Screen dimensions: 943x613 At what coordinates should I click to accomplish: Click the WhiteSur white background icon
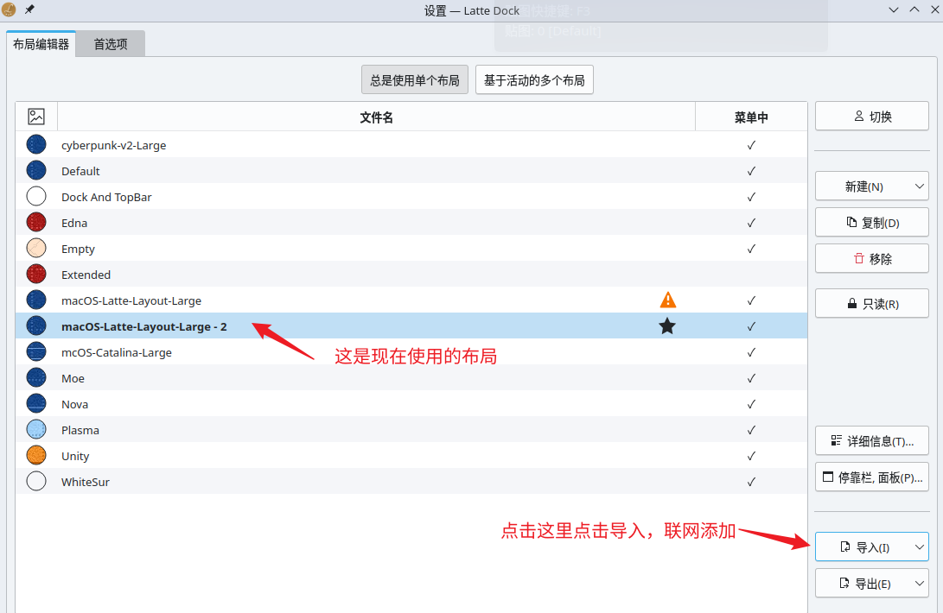point(36,481)
